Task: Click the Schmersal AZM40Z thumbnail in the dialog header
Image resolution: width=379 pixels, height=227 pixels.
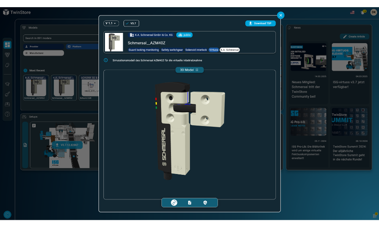Action: [x=114, y=42]
